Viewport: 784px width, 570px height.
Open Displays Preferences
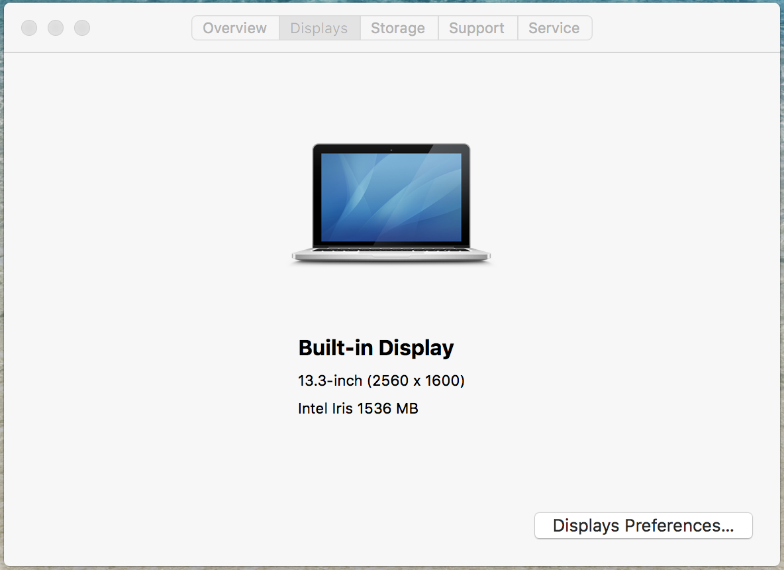[x=643, y=526]
